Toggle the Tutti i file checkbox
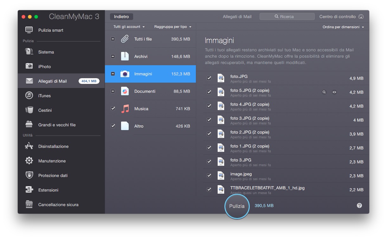 113,39
